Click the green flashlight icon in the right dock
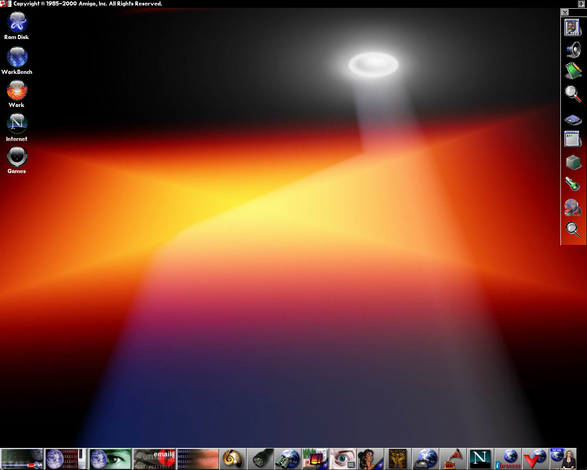Screen dimensions: 587x470 point(573,184)
